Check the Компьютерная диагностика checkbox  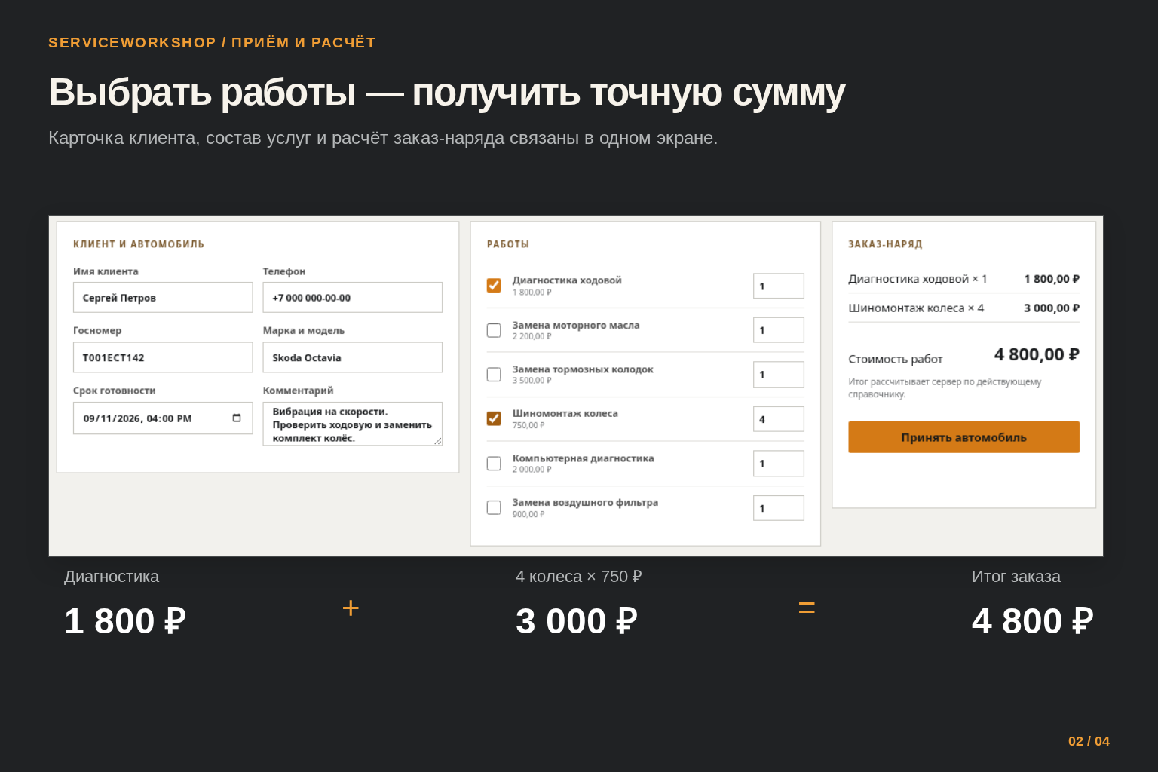coord(494,464)
